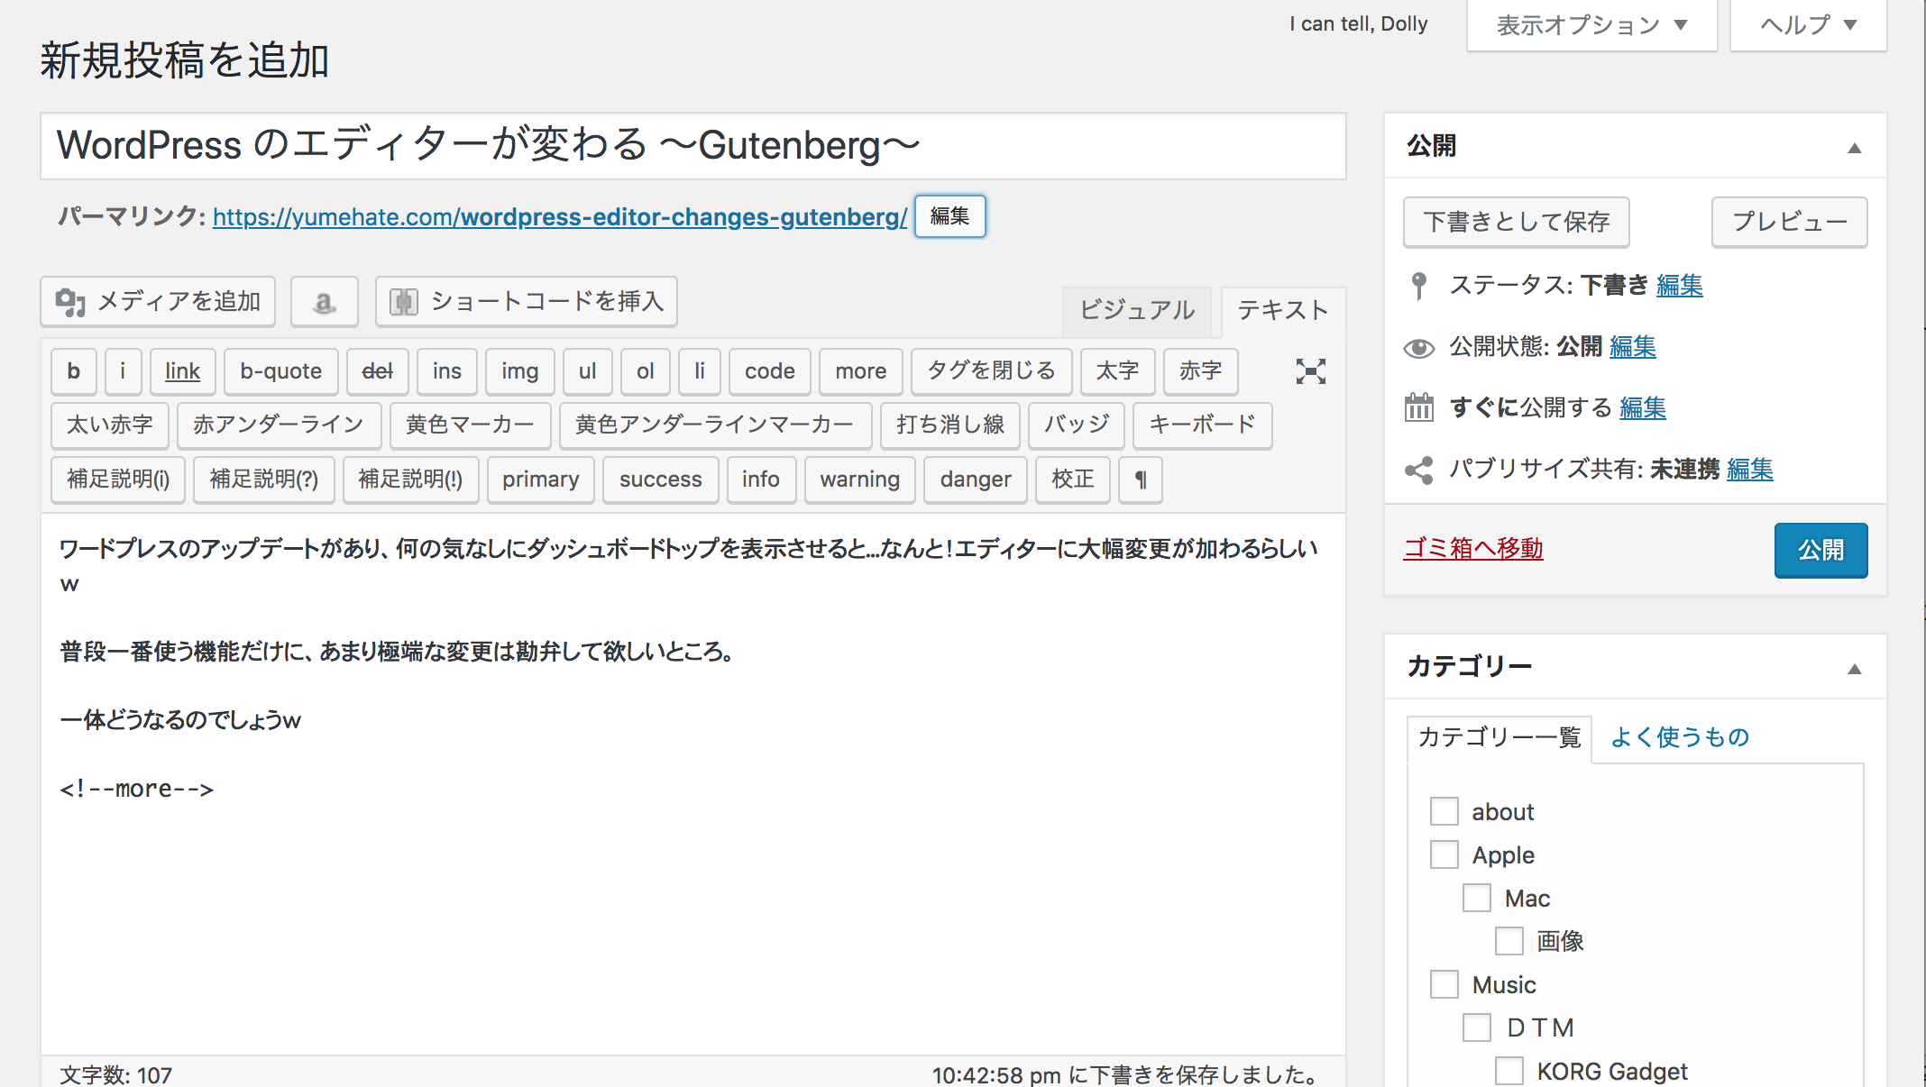
Task: Insert image with img button
Action: (520, 371)
